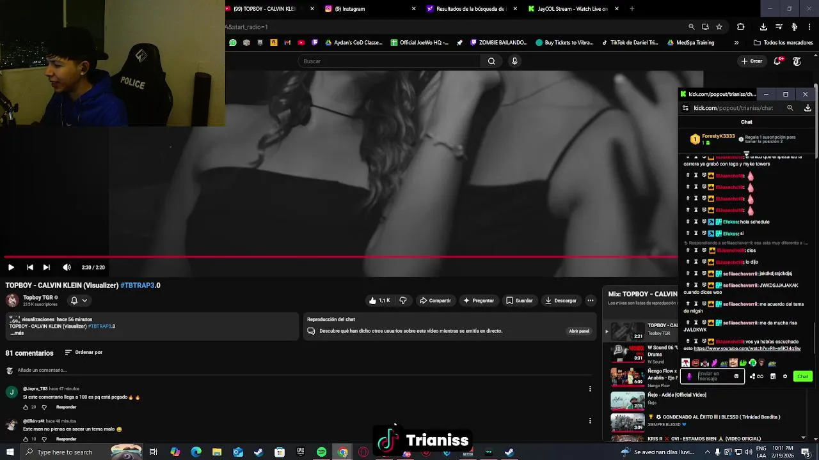Click Kick chat green Chat button
819x460 pixels.
pos(802,376)
